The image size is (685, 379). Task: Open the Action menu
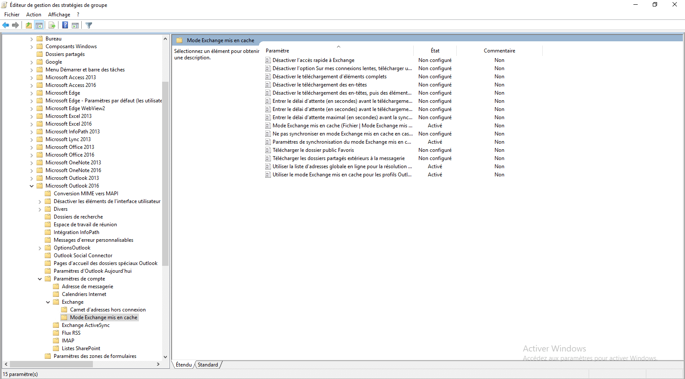[34, 15]
